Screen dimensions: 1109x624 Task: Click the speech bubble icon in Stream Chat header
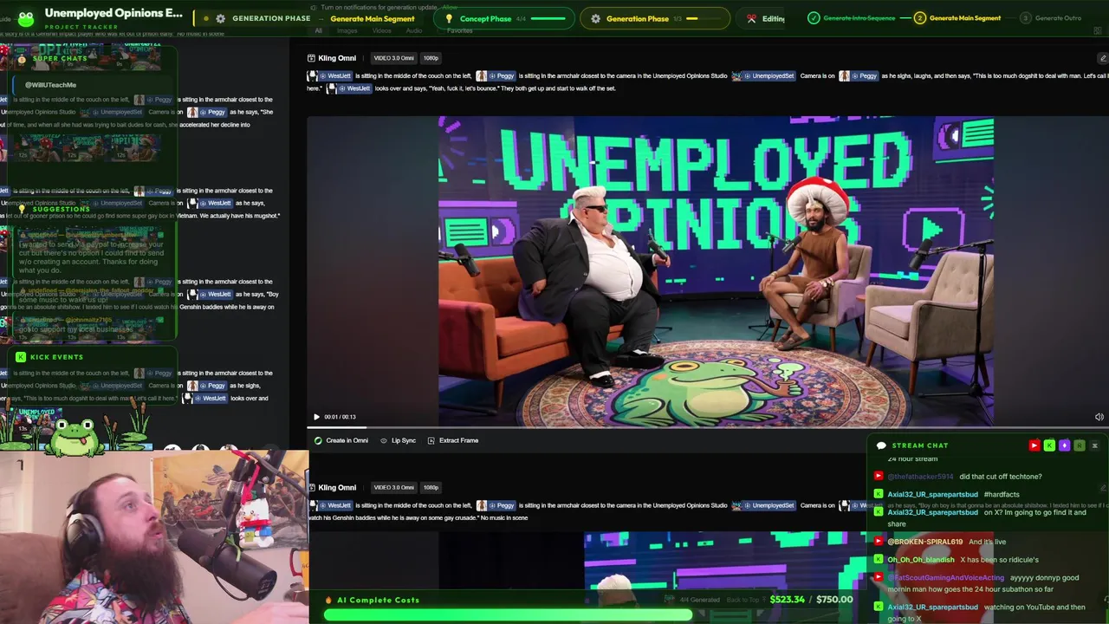[x=882, y=445]
